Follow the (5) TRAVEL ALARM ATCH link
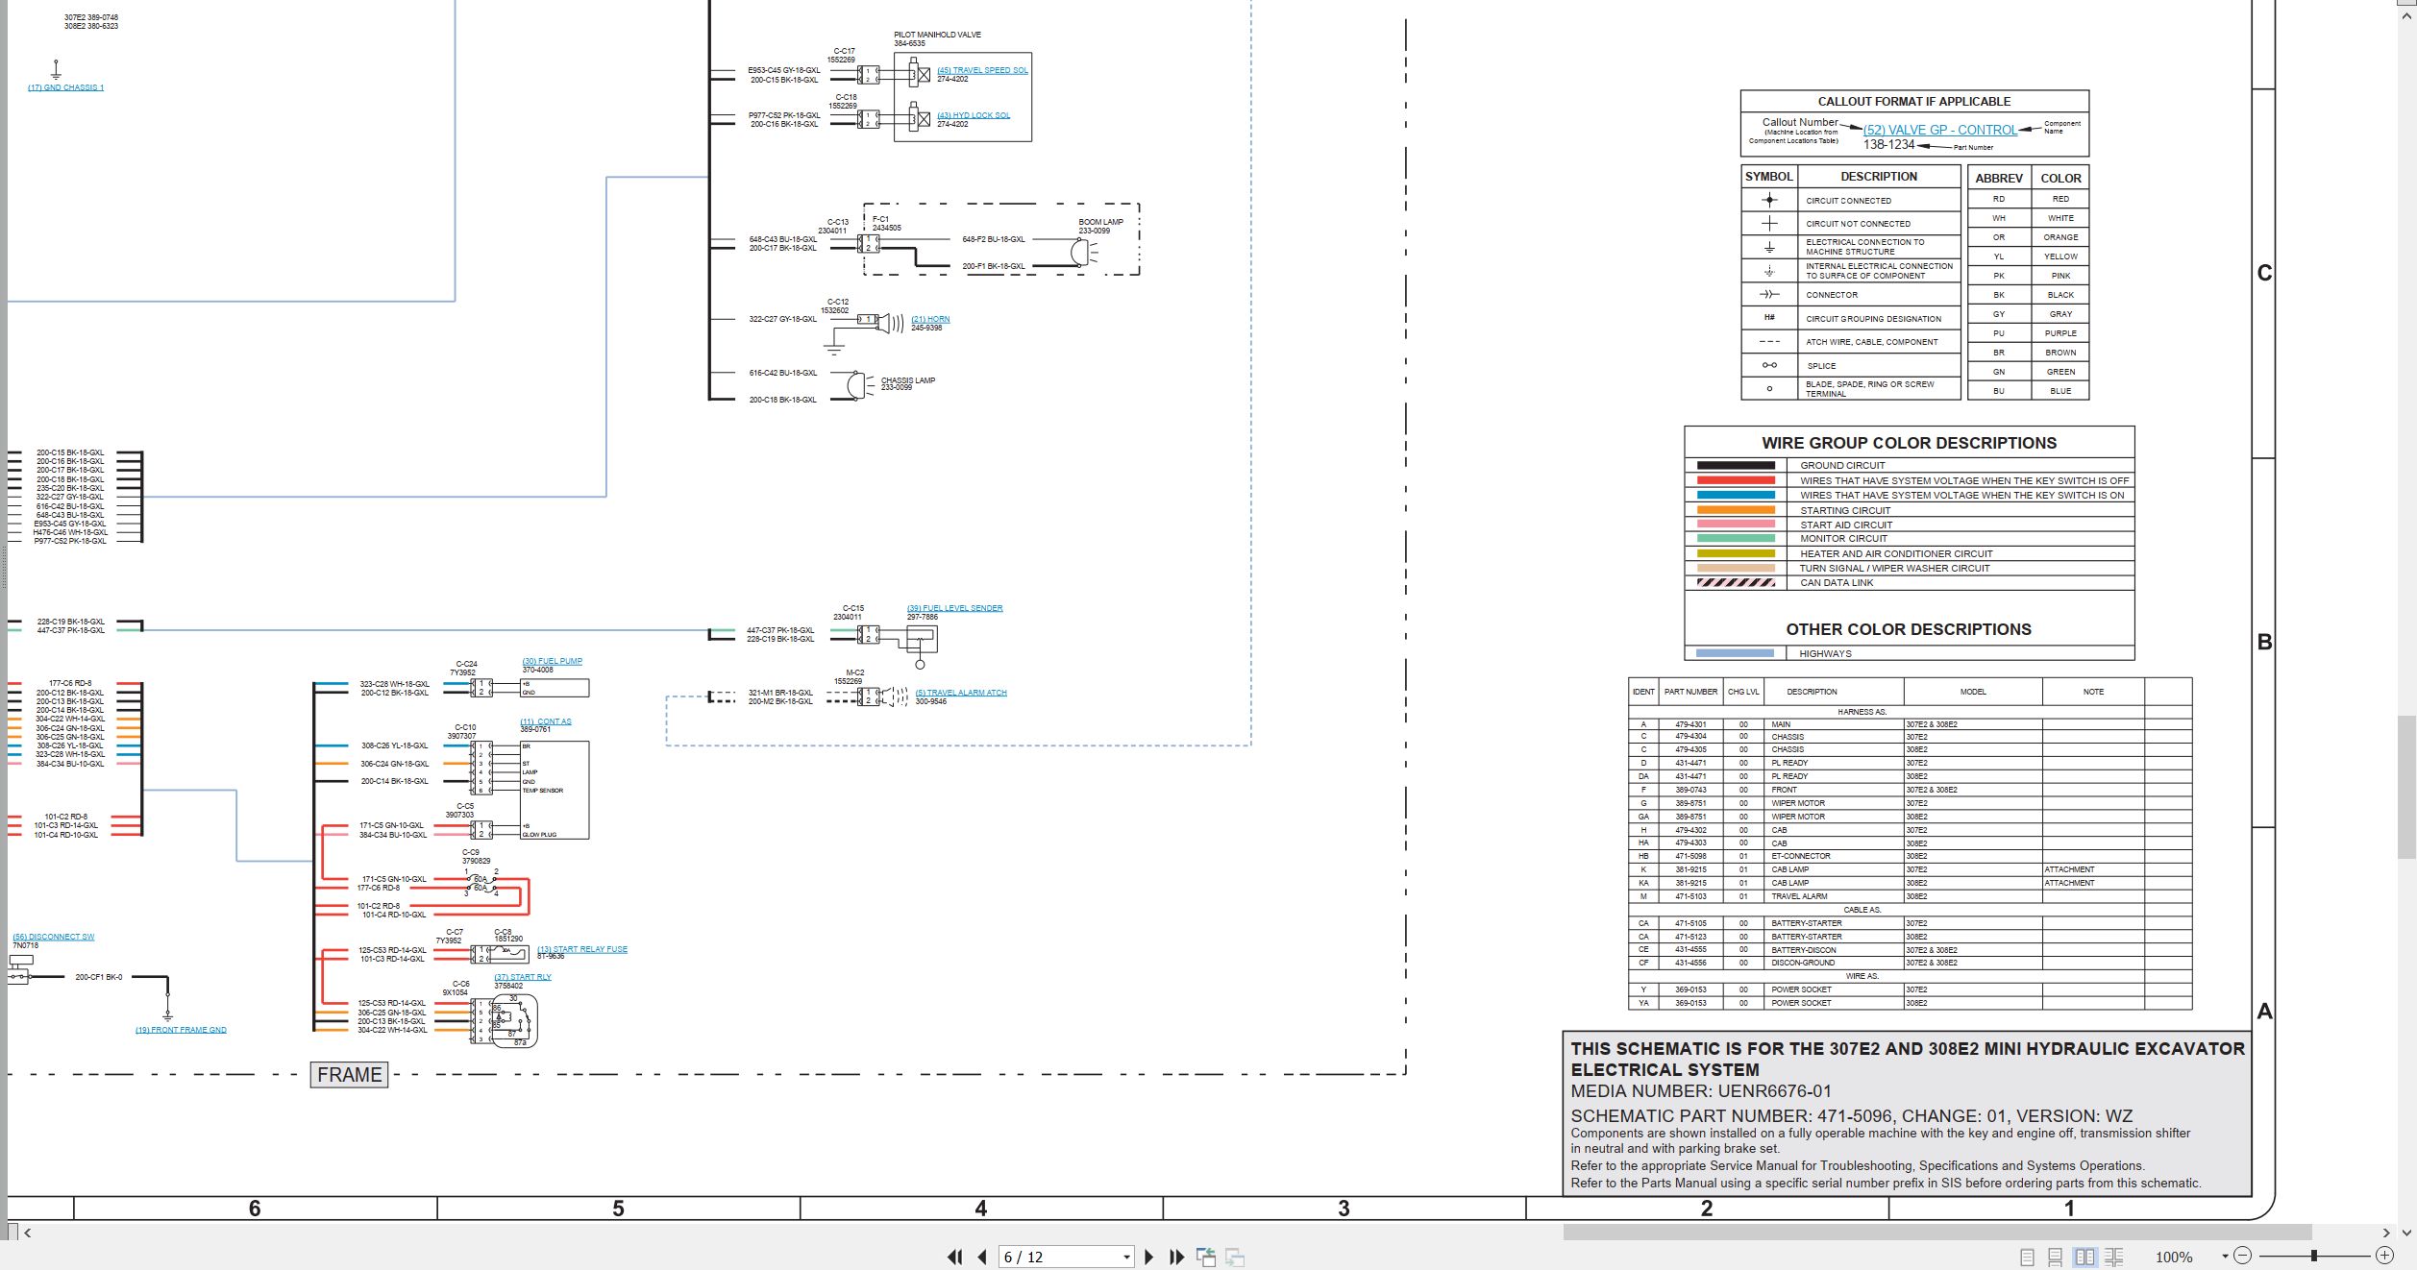Viewport: 2417px width, 1270px height. pos(961,693)
